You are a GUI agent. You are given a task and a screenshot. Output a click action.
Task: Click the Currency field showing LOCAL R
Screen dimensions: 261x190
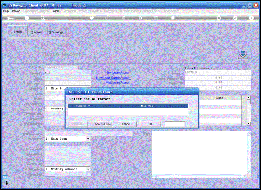click(x=218, y=73)
